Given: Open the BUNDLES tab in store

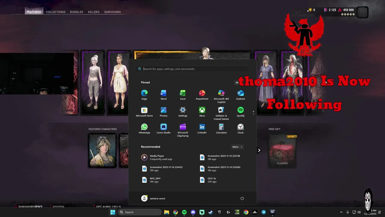Looking at the screenshot, I should click(x=76, y=12).
